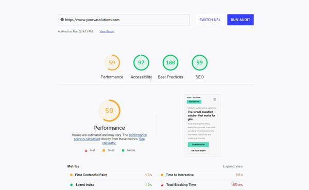The width and height of the screenshot is (309, 190).
Task: Click orange square beside Time to Interactive
Action: click(162, 175)
